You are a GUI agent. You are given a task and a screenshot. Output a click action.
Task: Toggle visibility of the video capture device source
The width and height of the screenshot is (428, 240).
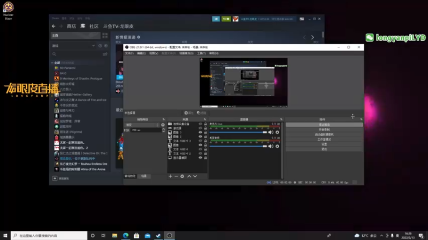(x=200, y=124)
